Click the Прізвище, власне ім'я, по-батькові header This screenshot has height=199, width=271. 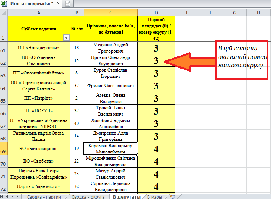(111, 29)
